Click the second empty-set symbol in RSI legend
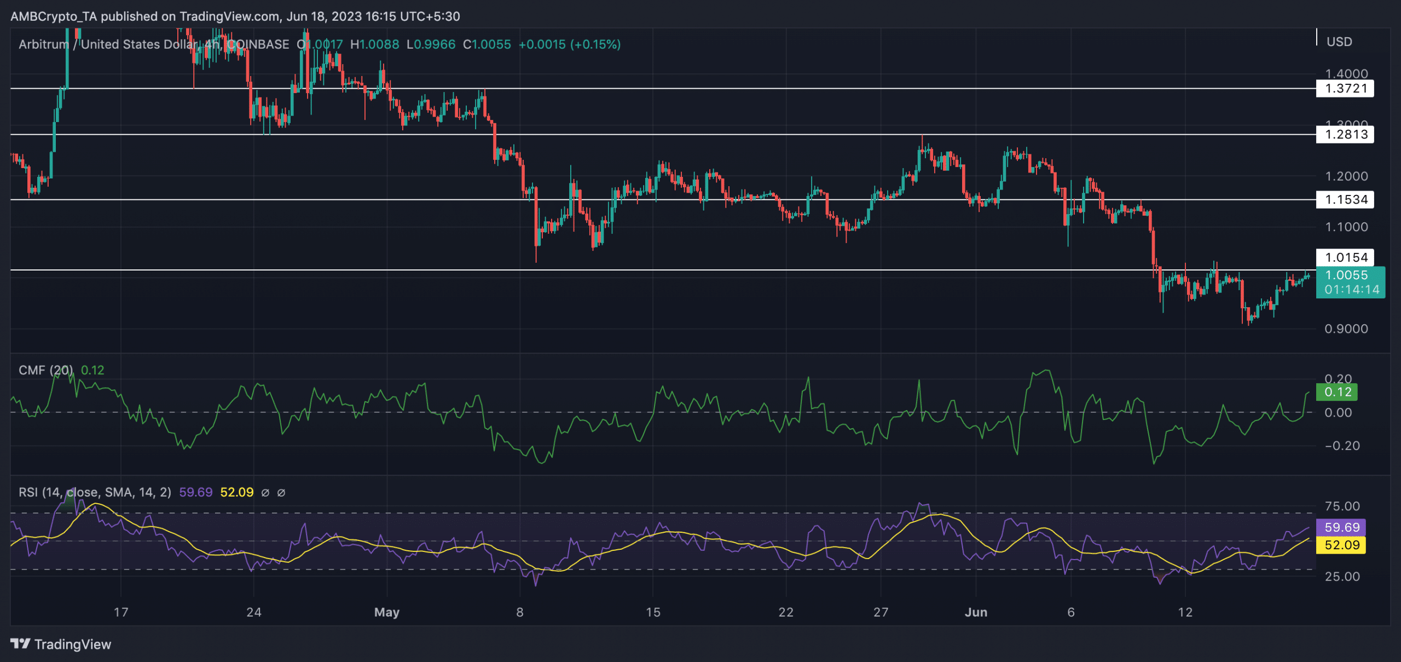1401x662 pixels. (281, 493)
